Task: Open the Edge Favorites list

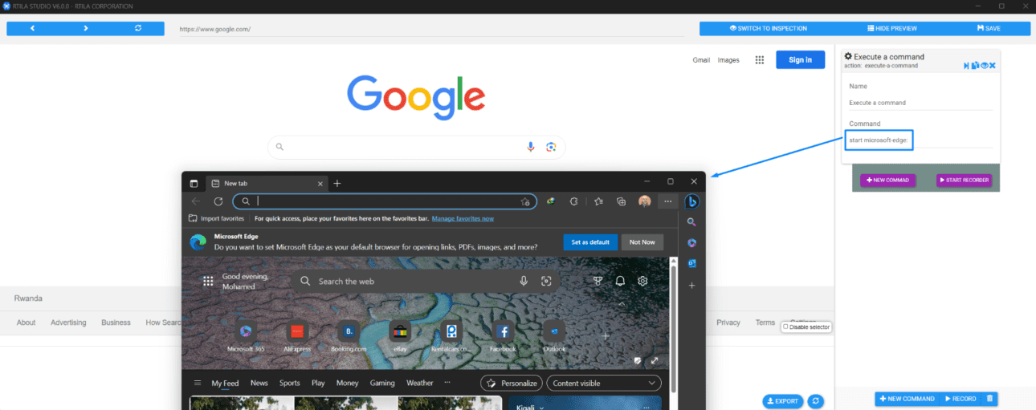Action: pyautogui.click(x=598, y=201)
